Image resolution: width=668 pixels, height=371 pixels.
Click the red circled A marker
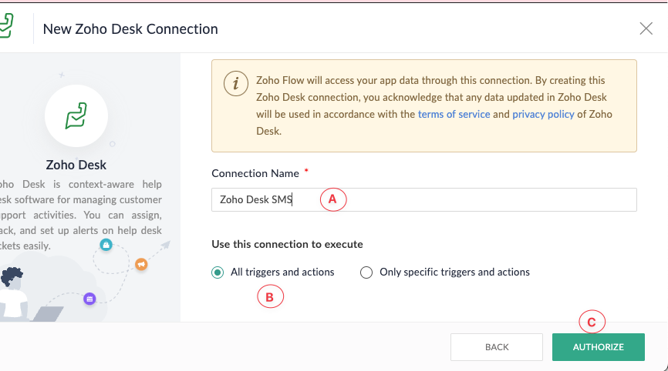333,199
